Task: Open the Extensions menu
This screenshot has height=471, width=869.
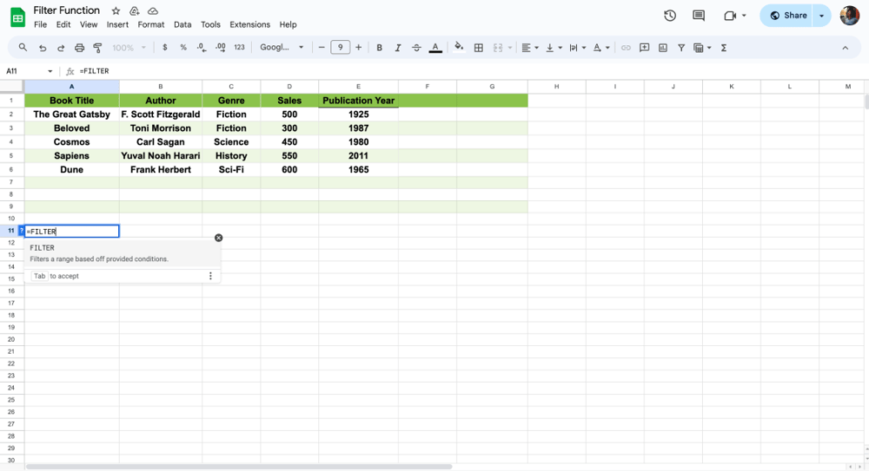Action: coord(249,25)
